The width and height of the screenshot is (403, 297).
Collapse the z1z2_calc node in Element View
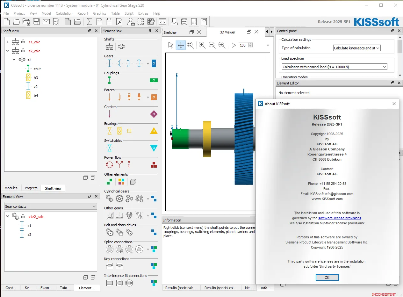(8, 216)
